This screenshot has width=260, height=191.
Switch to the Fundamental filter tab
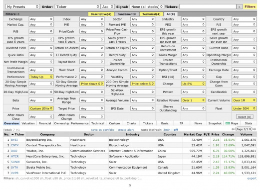click(127, 14)
